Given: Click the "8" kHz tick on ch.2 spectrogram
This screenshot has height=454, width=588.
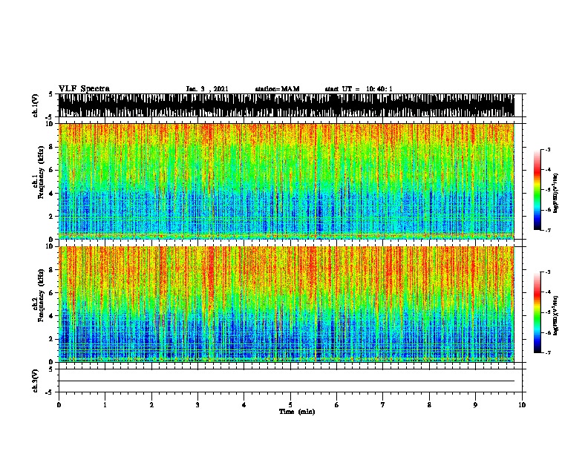Looking at the screenshot, I should (52, 270).
